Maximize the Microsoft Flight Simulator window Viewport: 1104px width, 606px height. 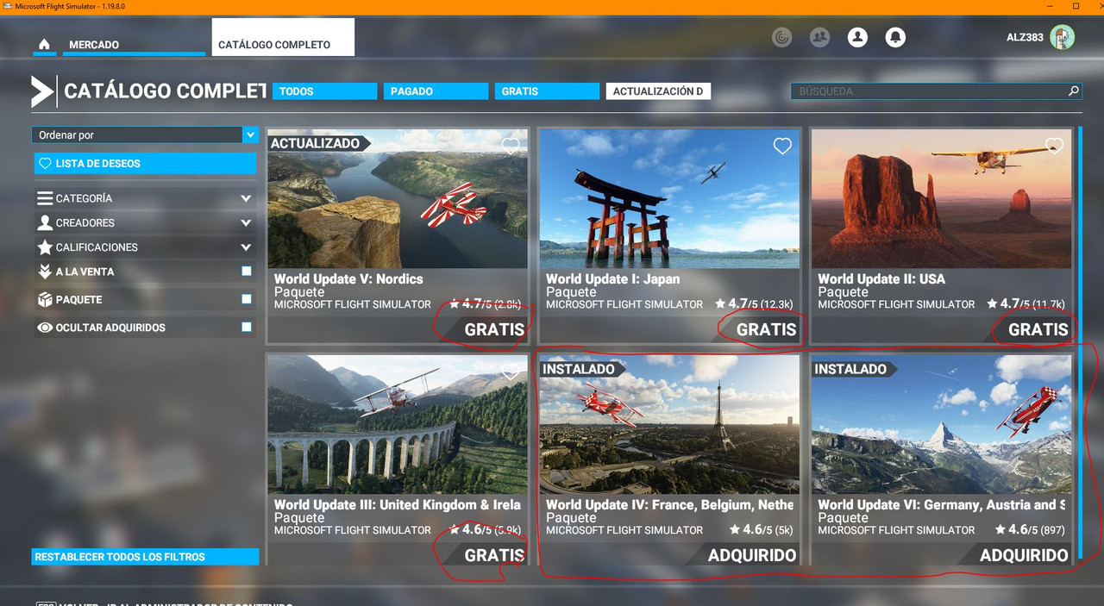pos(1076,6)
